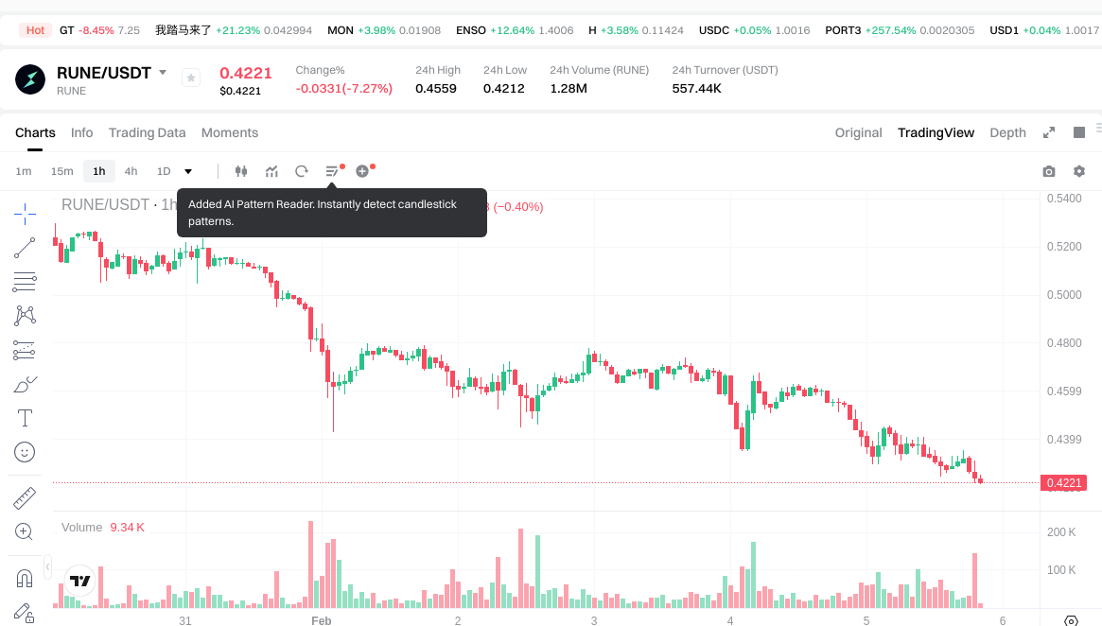
Task: Toggle RUNE/USDT favorite star
Action: (x=191, y=78)
